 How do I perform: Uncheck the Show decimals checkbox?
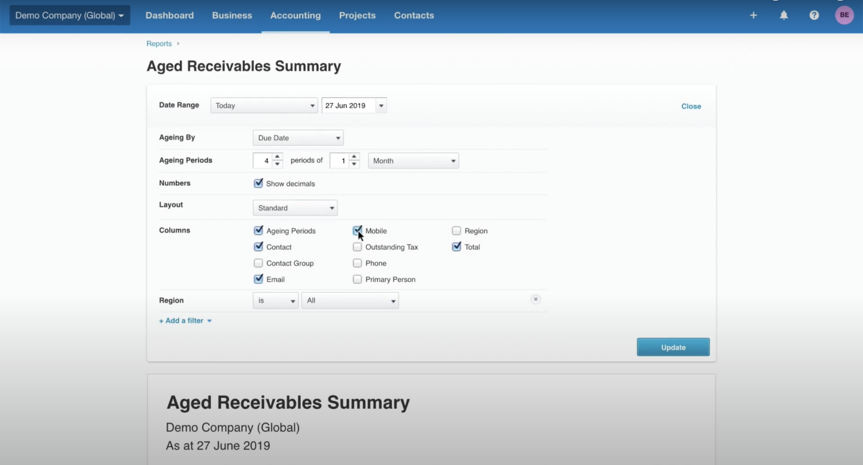point(258,183)
